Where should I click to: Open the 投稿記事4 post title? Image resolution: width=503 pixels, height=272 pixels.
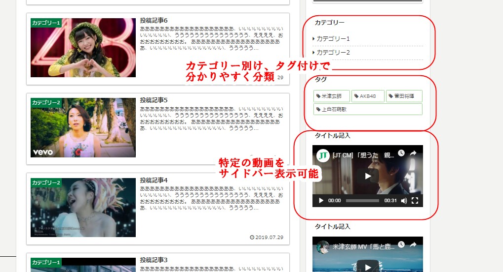click(154, 181)
